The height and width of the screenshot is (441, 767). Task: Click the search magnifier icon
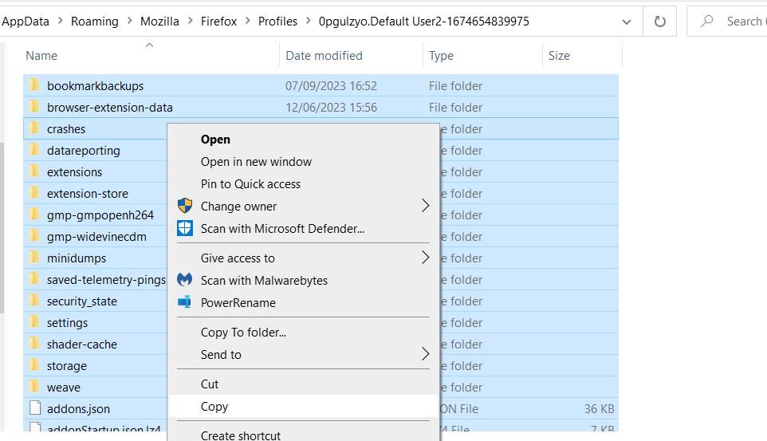(x=707, y=22)
